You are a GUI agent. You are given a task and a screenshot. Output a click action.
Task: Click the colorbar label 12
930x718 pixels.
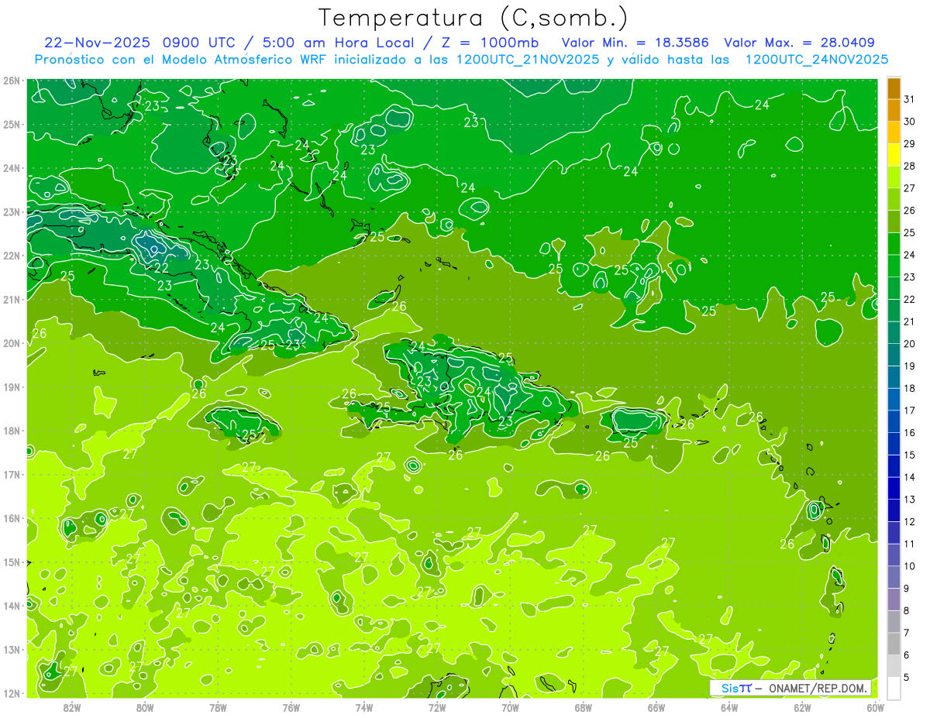tap(909, 521)
